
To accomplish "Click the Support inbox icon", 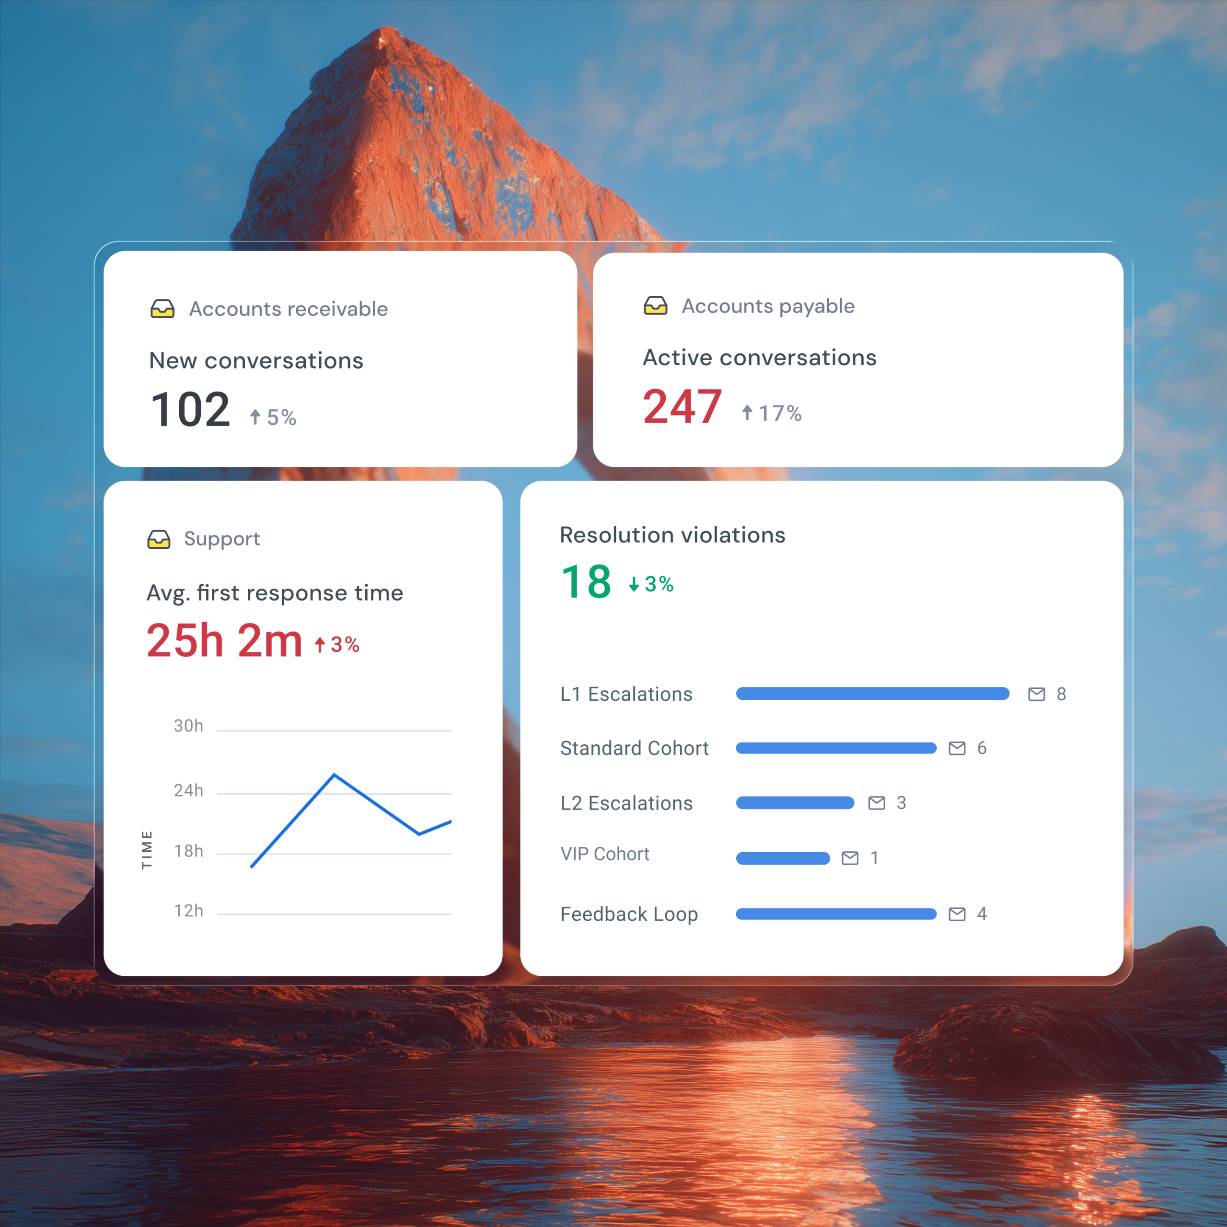I will click(x=159, y=539).
